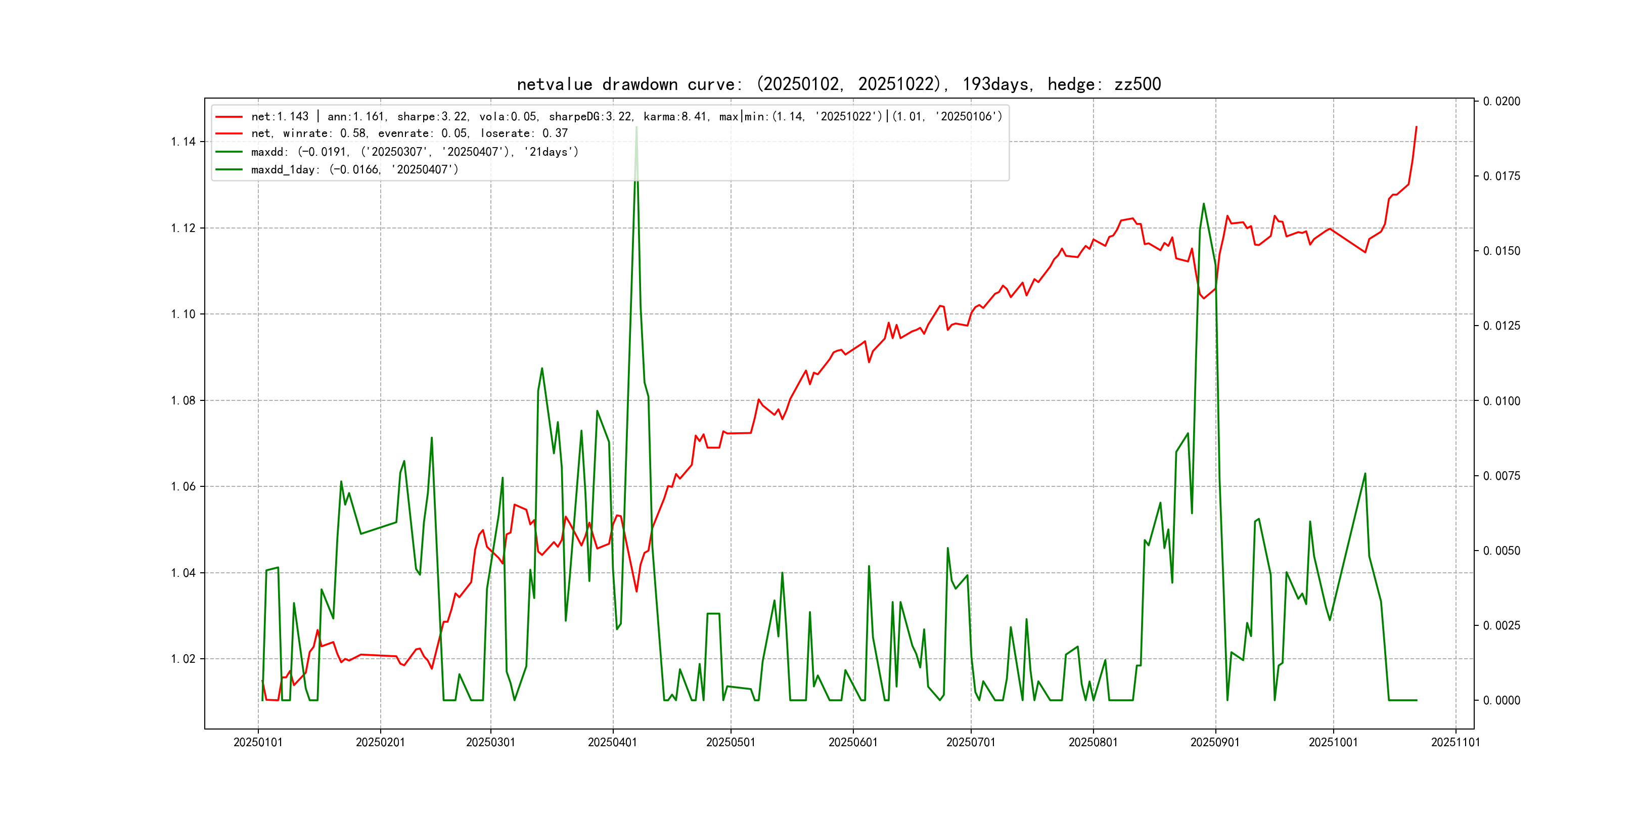Click the x-axis date label 20250901
Viewport: 1638px width, 819px height.
(1214, 742)
